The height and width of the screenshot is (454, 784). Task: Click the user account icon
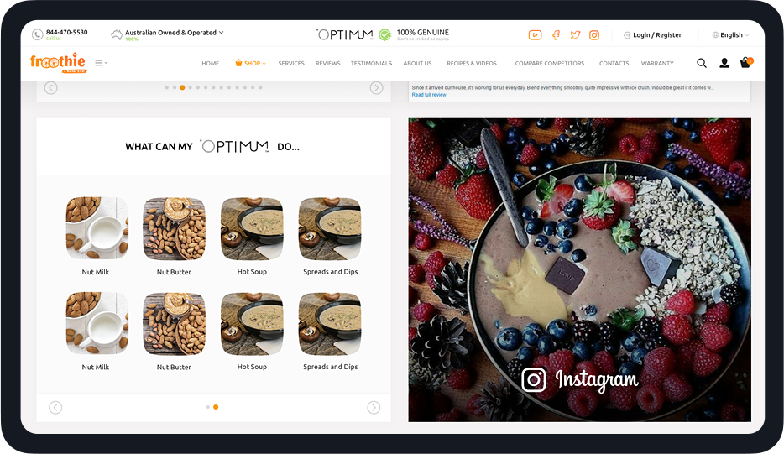click(724, 63)
